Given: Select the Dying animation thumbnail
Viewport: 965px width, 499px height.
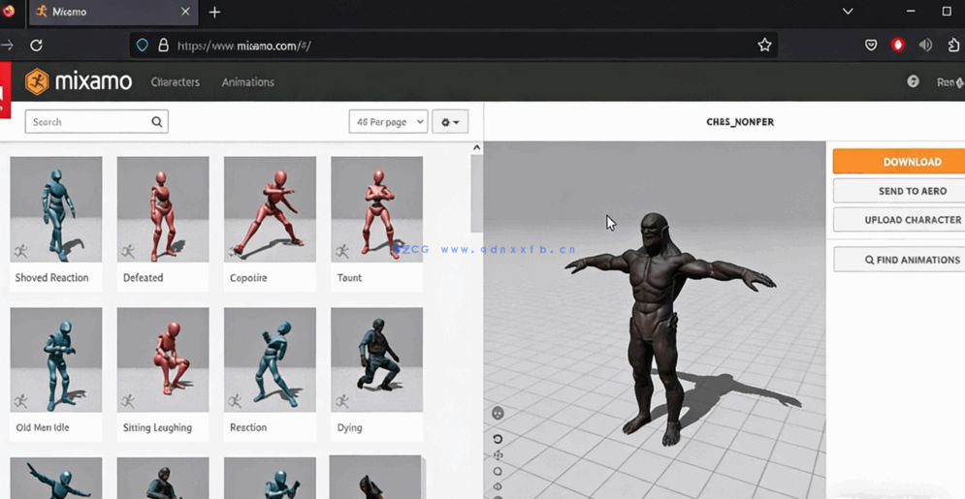Looking at the screenshot, I should (376, 359).
